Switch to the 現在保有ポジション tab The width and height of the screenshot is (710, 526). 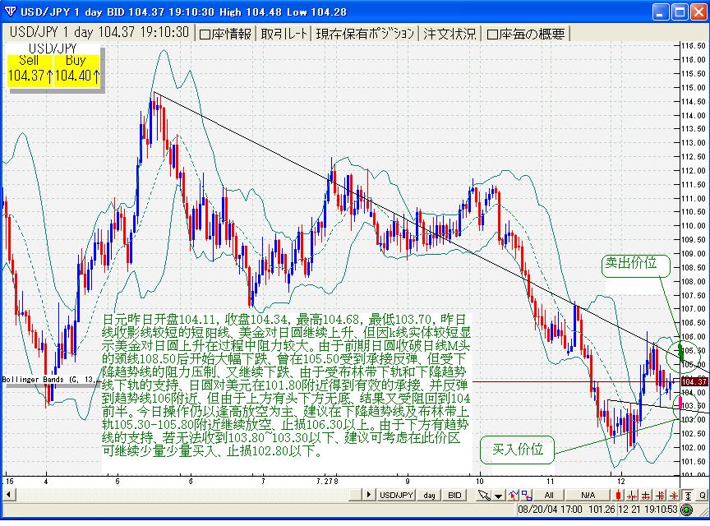coord(365,34)
